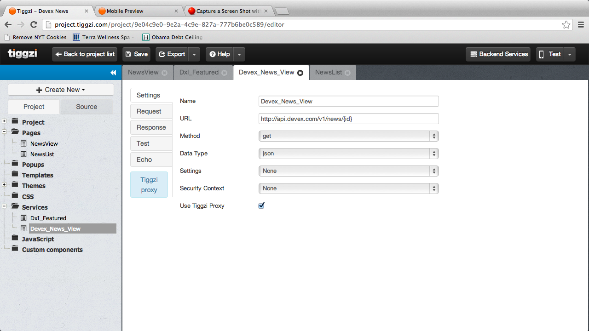Switch to the Source tab
589x331 pixels.
point(87,107)
